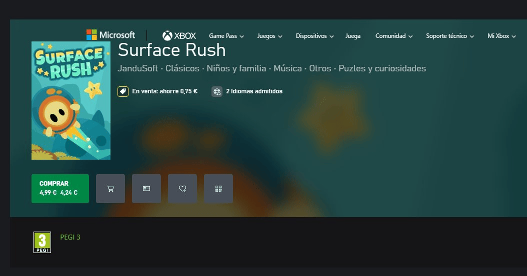Viewport: 527px width, 276px height.
Task: Expand the Mi Xbox menu
Action: pos(501,36)
